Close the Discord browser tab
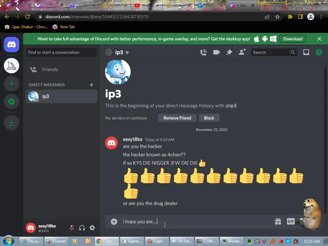328x246 pixels. click(x=253, y=6)
